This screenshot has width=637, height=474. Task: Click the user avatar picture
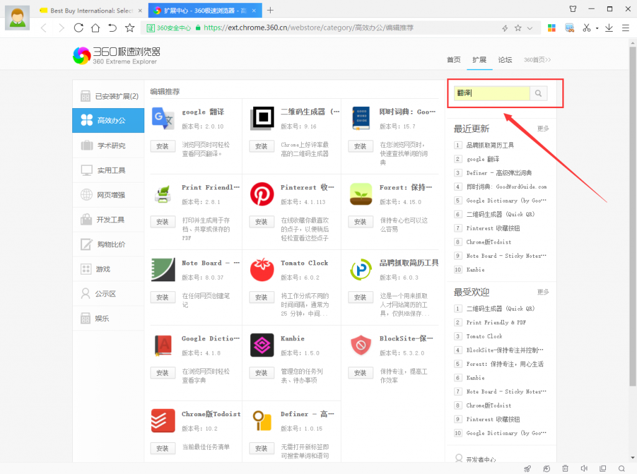(17, 17)
